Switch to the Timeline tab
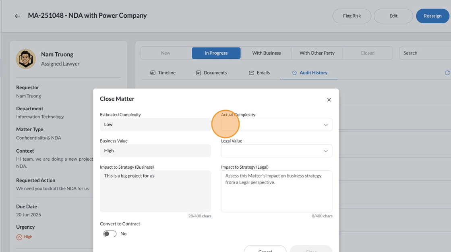 [x=163, y=73]
